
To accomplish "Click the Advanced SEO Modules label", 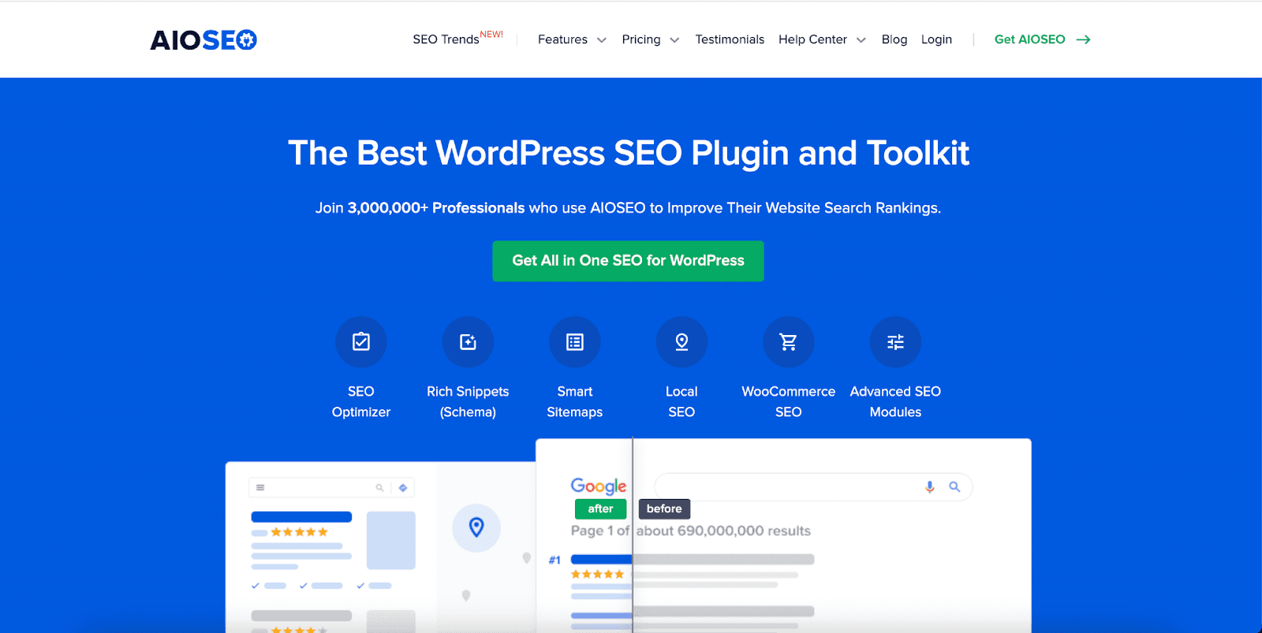I will [x=895, y=402].
